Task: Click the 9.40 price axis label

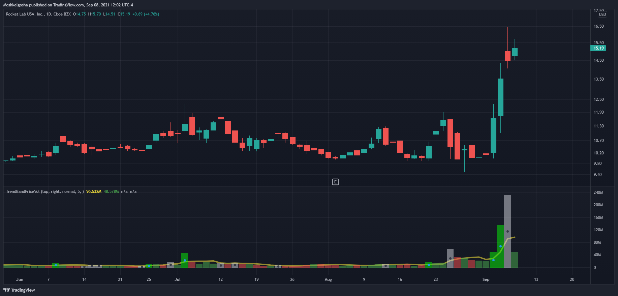Action: (597, 175)
